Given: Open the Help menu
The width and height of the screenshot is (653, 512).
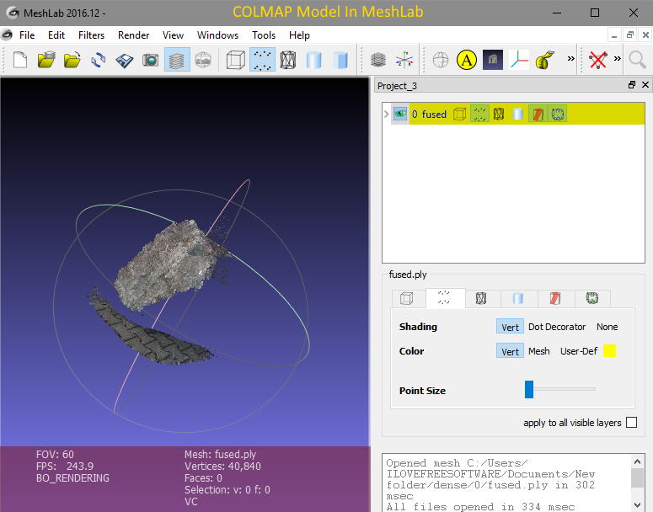Looking at the screenshot, I should tap(299, 35).
